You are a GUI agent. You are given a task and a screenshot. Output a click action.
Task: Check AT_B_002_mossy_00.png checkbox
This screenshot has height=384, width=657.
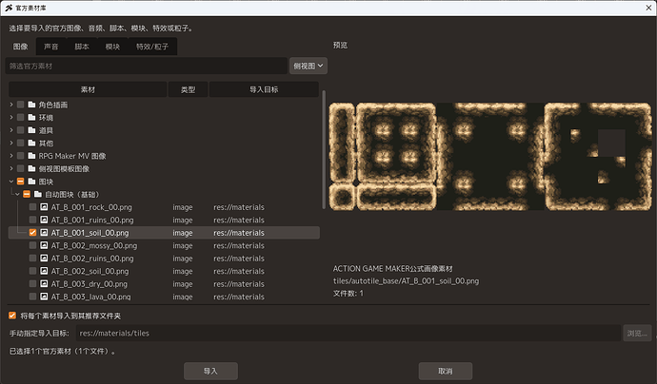pyautogui.click(x=32, y=245)
